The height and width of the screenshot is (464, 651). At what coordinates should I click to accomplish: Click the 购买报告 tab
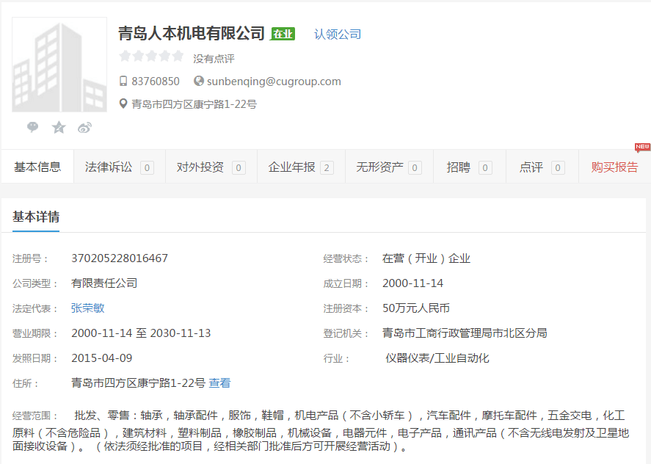pyautogui.click(x=614, y=167)
